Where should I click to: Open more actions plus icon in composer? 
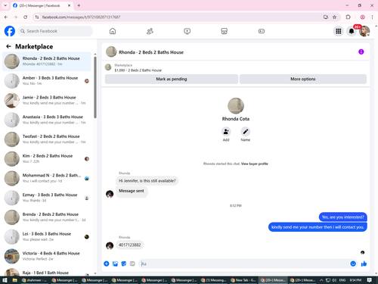tap(107, 264)
